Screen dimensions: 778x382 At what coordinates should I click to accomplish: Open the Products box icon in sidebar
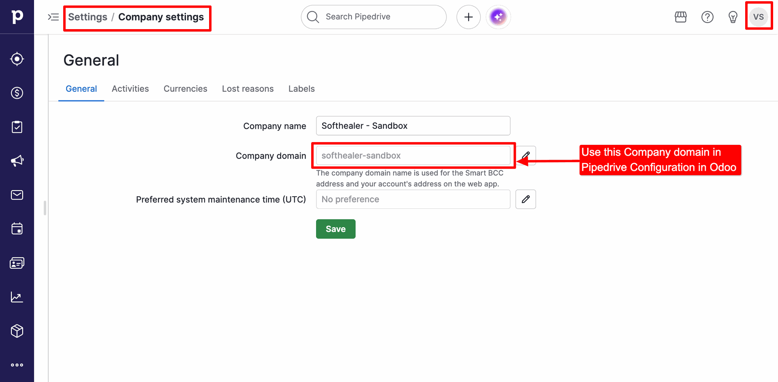pos(17,331)
